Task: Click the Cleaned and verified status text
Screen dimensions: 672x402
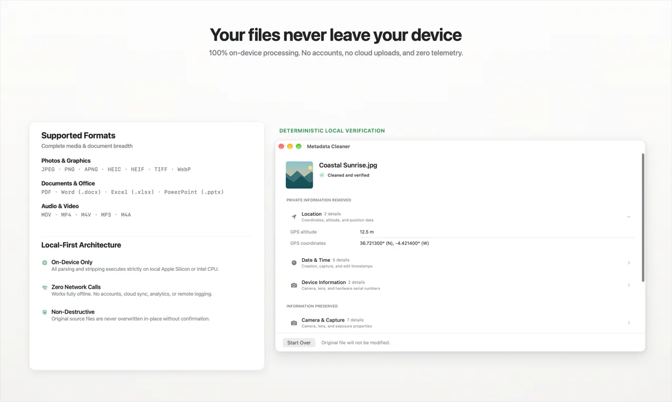Action: [348, 175]
